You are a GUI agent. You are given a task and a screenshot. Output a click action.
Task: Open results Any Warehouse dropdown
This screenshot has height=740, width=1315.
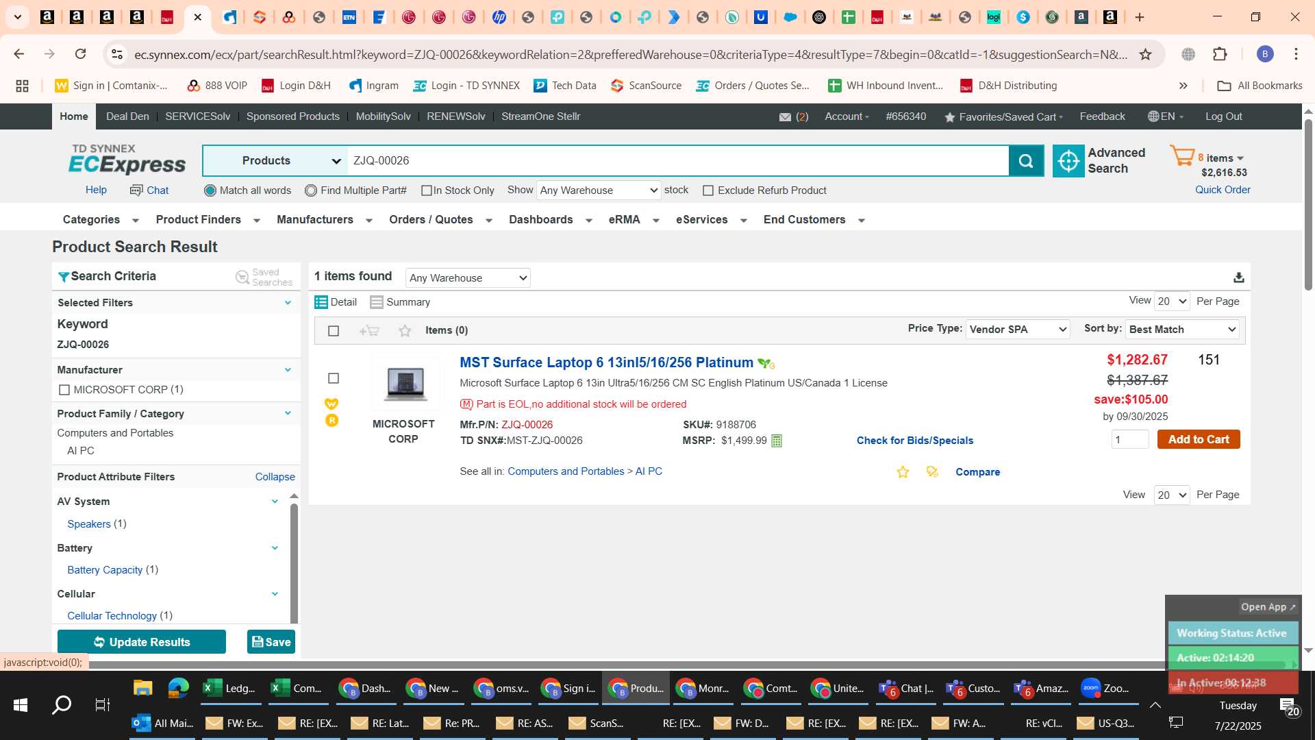click(x=468, y=278)
